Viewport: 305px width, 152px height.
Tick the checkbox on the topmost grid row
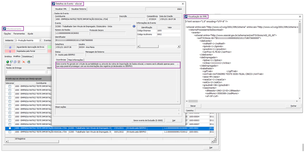pos(10,86)
